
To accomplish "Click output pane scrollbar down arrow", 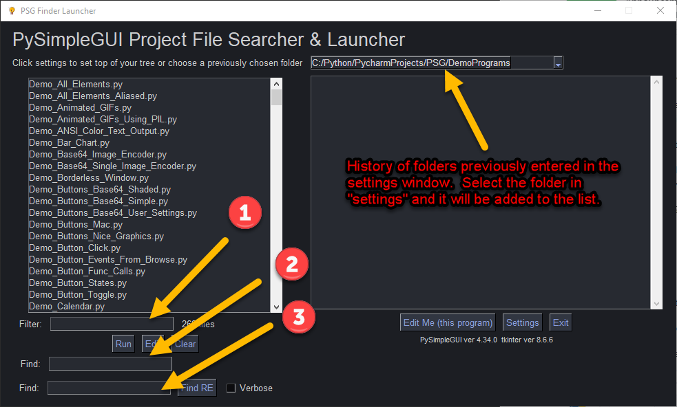I will (x=657, y=303).
